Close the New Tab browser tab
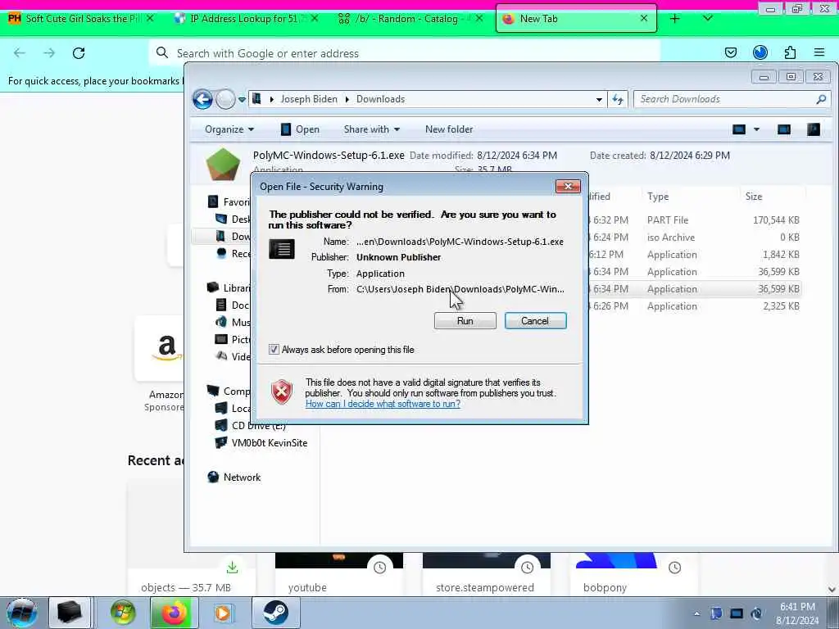 click(x=644, y=18)
